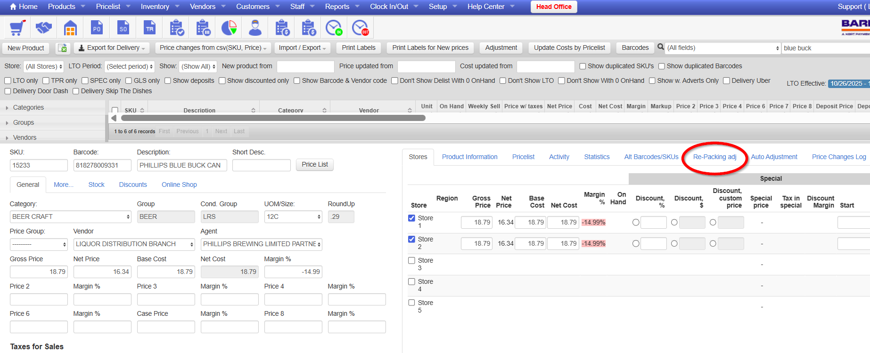Click the SKU input field
The image size is (870, 353).
pos(39,165)
